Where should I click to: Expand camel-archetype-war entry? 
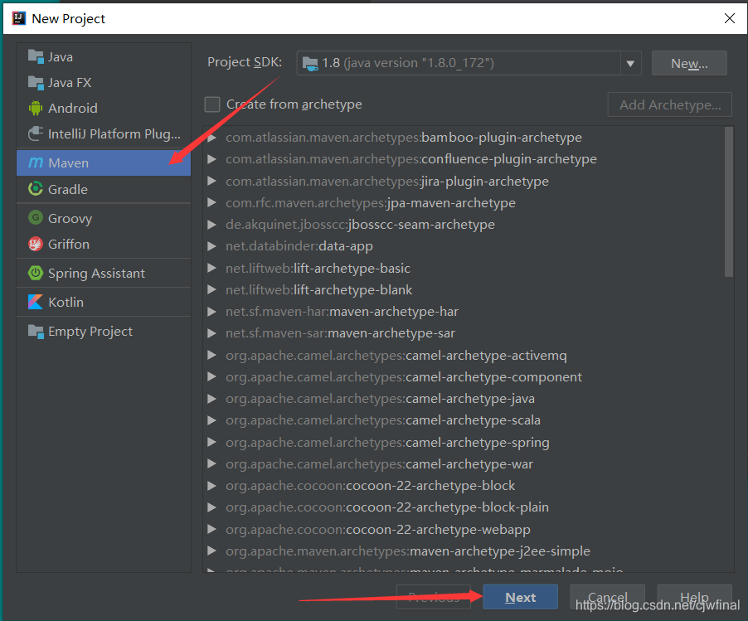211,464
